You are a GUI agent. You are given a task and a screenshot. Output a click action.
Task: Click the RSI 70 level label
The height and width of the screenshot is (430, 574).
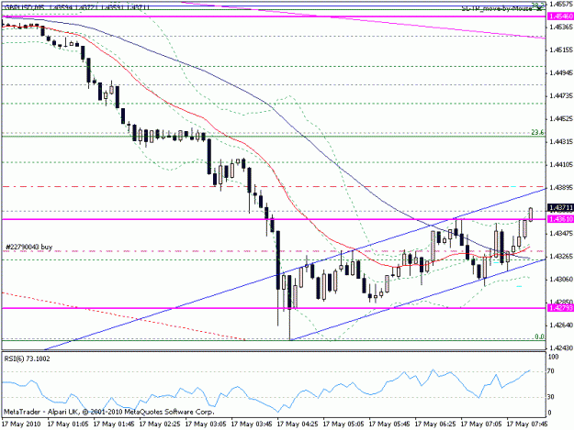(x=550, y=371)
